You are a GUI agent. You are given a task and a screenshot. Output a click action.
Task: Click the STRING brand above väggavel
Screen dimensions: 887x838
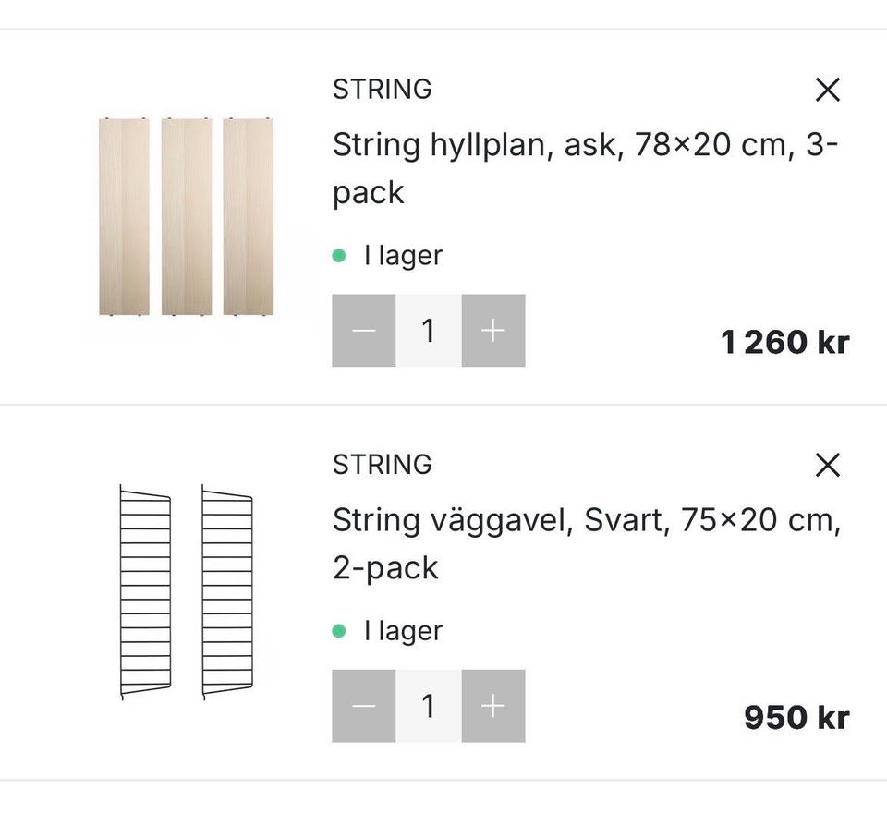click(x=383, y=465)
